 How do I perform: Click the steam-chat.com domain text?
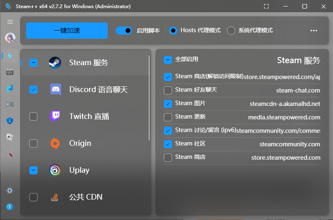pyautogui.click(x=298, y=90)
